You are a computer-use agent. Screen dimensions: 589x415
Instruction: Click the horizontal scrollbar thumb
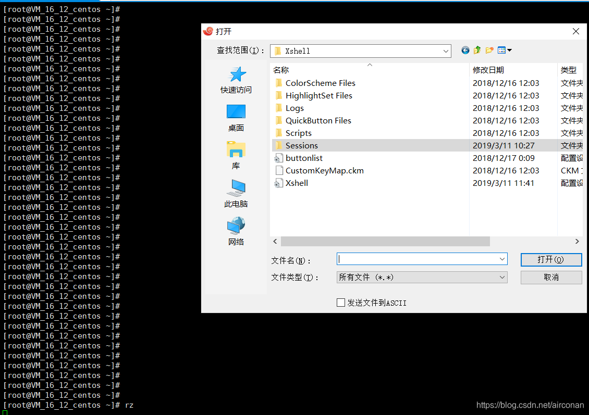point(385,241)
